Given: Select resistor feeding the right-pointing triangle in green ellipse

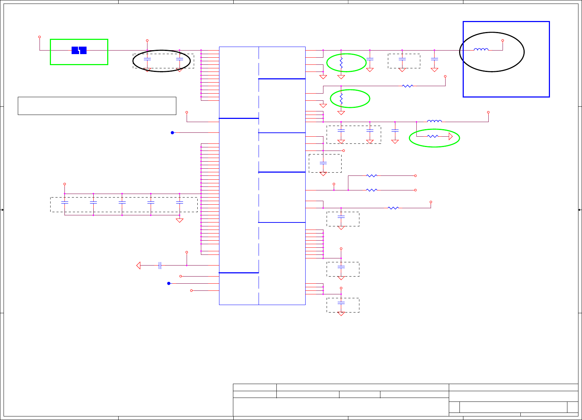Looking at the screenshot, I should pyautogui.click(x=433, y=136).
